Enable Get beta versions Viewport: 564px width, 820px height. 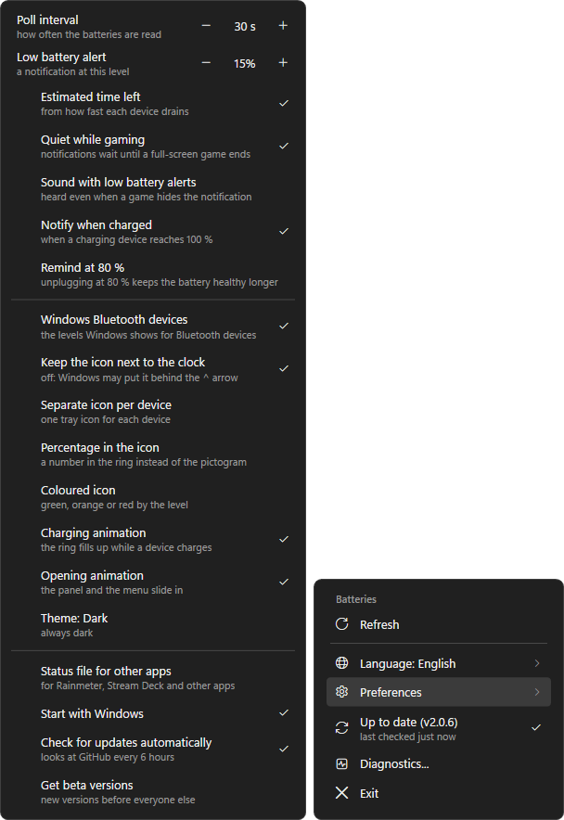click(x=153, y=792)
